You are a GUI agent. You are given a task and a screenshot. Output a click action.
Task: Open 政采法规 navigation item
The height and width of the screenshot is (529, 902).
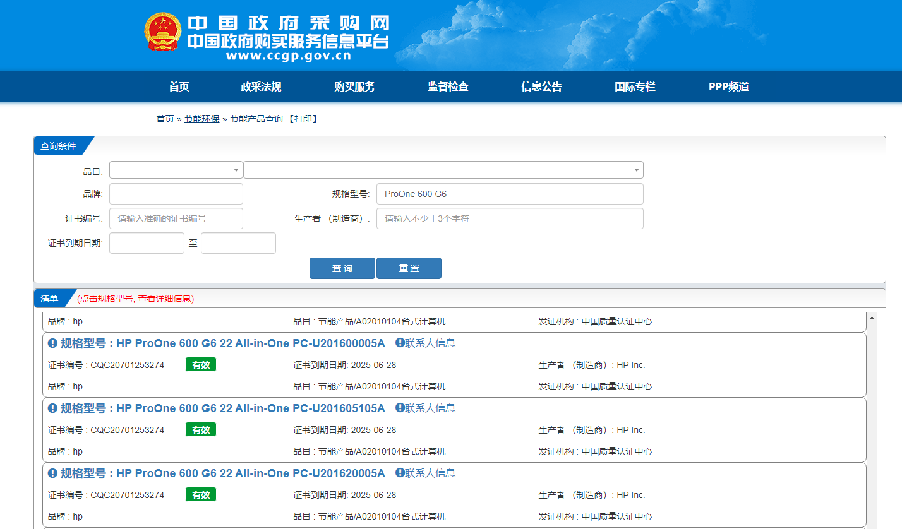261,86
